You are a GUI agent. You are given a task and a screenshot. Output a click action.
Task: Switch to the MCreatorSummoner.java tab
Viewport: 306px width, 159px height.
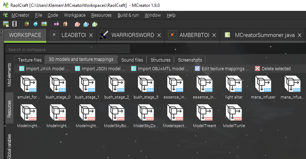tap(262, 35)
